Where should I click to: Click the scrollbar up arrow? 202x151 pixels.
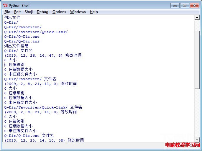tap(197, 17)
